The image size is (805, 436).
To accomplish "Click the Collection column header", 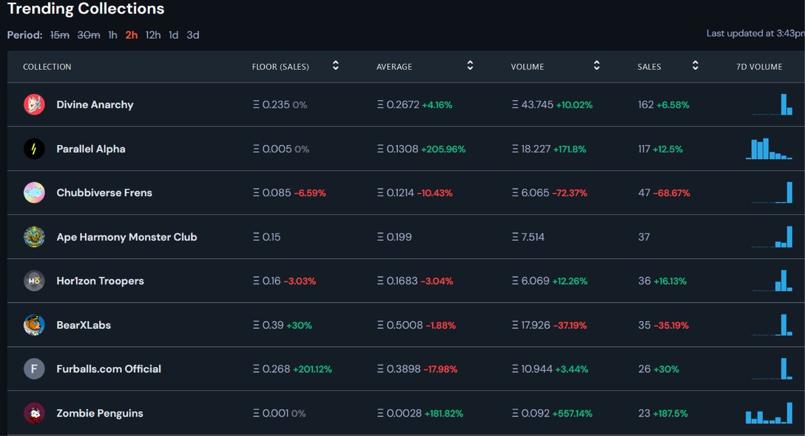I will click(x=47, y=67).
